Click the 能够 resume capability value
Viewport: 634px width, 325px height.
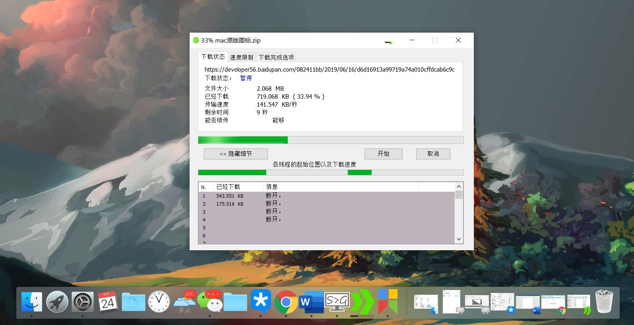[x=278, y=120]
